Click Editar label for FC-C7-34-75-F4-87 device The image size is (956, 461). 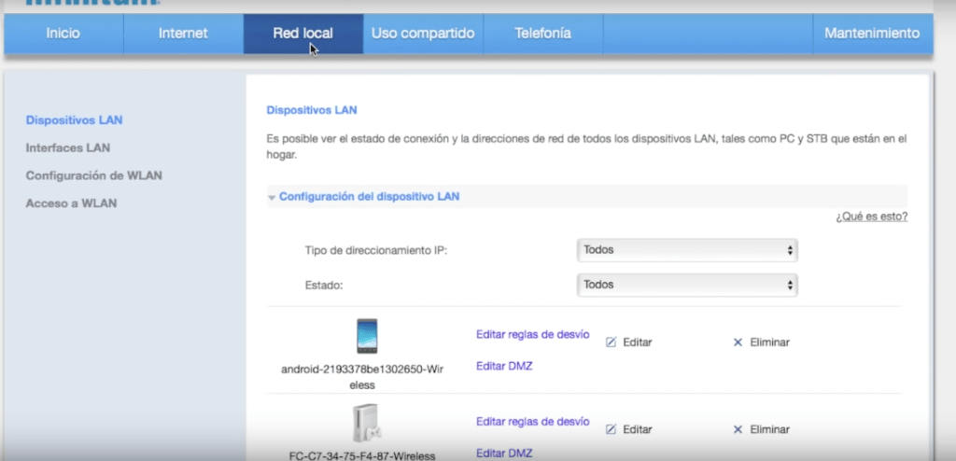638,429
